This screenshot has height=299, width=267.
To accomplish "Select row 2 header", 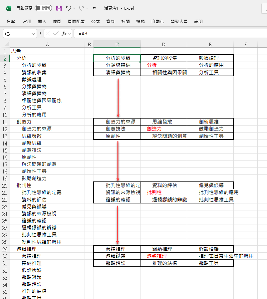I will click(5, 58).
